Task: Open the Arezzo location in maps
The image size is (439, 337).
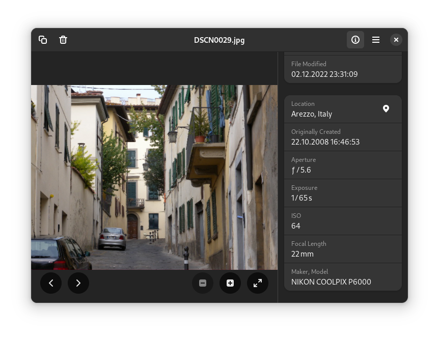Action: point(386,108)
